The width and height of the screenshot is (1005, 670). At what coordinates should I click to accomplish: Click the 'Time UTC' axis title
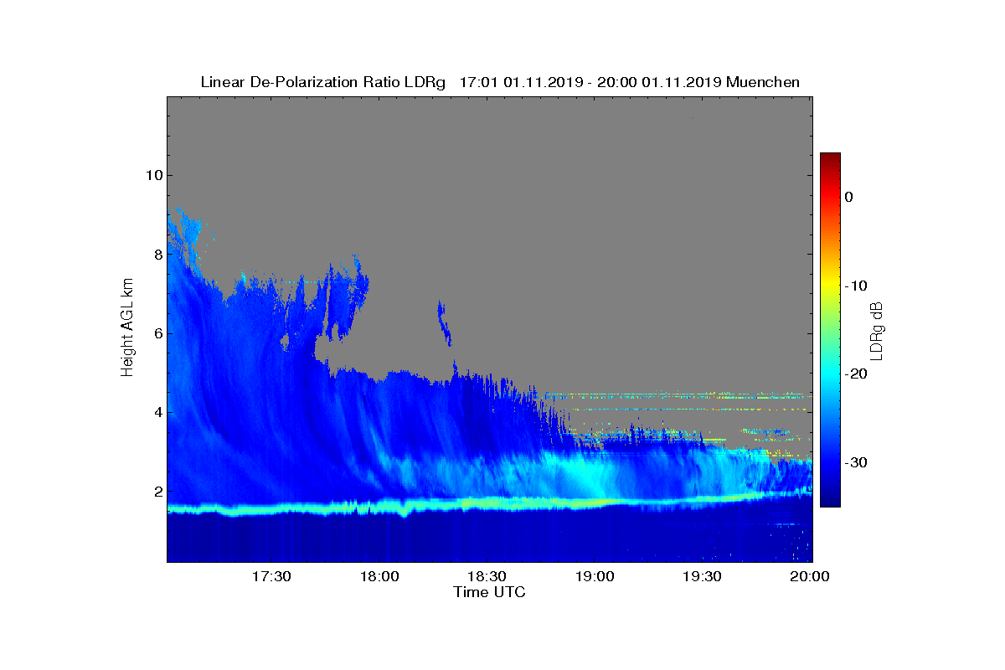pyautogui.click(x=490, y=592)
